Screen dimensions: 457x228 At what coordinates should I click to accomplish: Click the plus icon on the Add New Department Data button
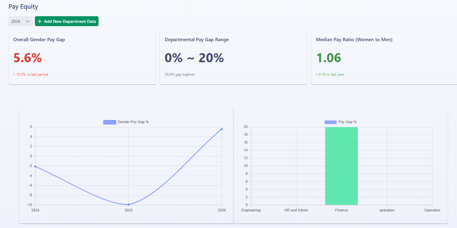coord(40,21)
